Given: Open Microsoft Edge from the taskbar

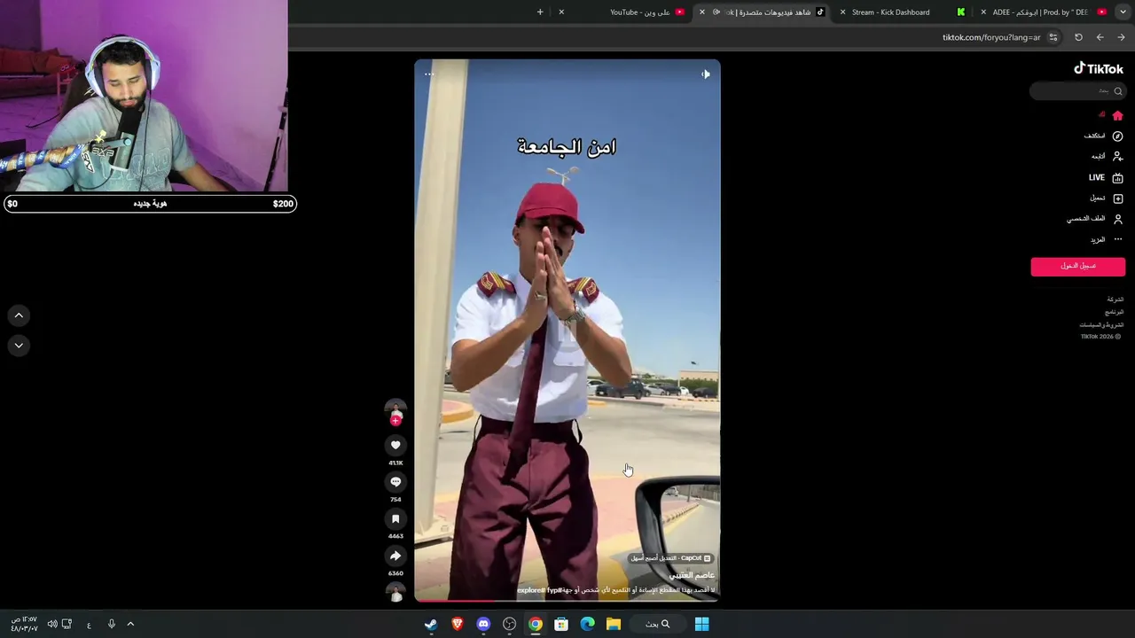Looking at the screenshot, I should 587,624.
